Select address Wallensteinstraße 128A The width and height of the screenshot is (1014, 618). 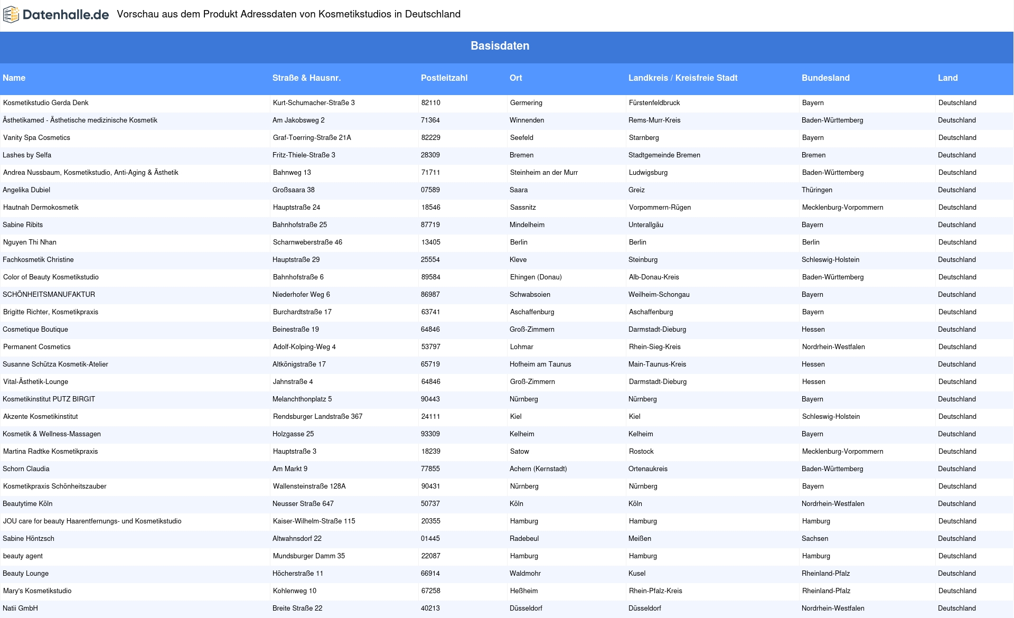[309, 486]
